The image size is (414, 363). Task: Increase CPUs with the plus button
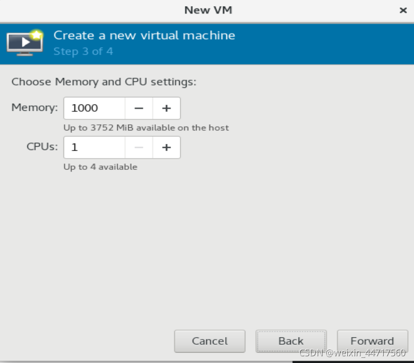tap(166, 147)
